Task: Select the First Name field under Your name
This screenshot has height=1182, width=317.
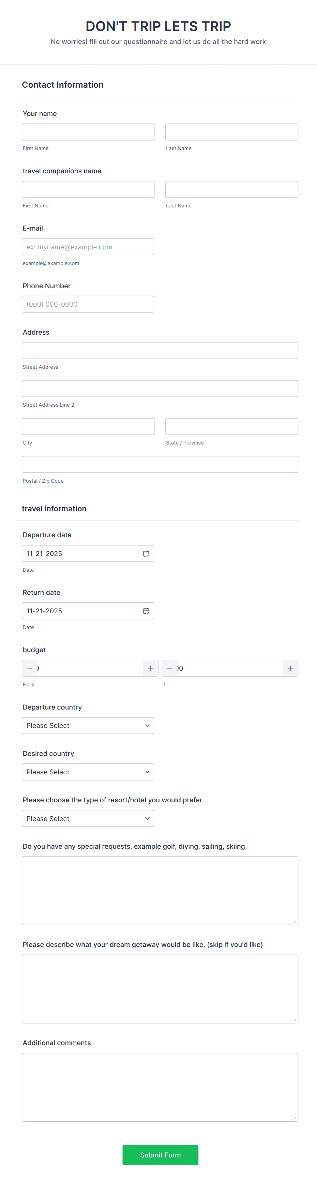Action: [88, 132]
